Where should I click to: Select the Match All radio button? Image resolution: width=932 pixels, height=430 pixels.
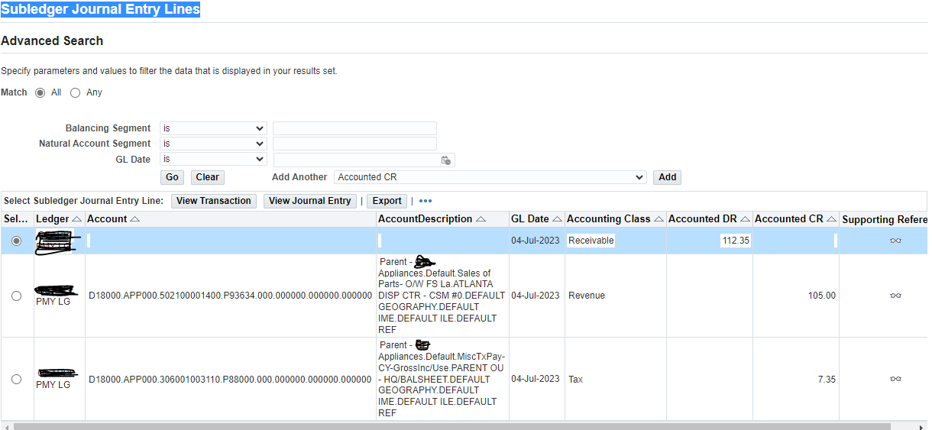[x=40, y=92]
